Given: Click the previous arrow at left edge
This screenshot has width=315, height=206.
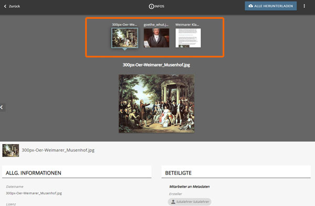Looking at the screenshot, I should (x=2, y=107).
